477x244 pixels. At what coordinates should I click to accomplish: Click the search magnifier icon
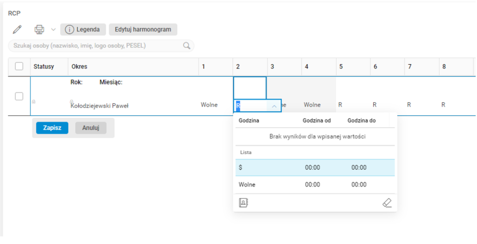pyautogui.click(x=187, y=46)
